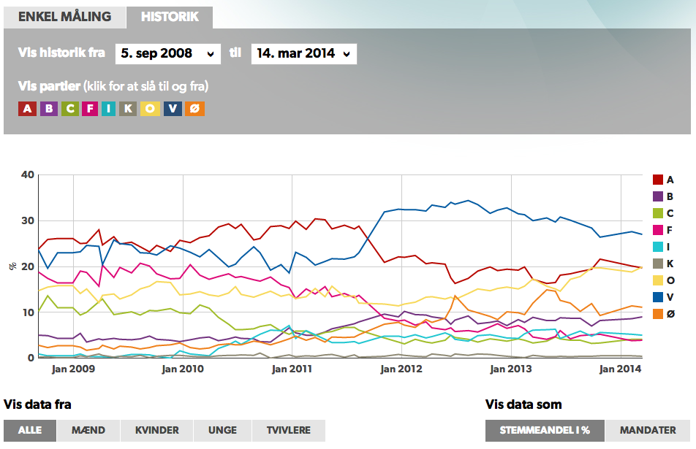Toggle party A red square icon

[27, 109]
